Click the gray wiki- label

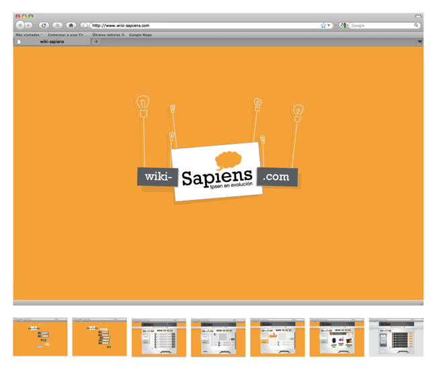pos(157,177)
